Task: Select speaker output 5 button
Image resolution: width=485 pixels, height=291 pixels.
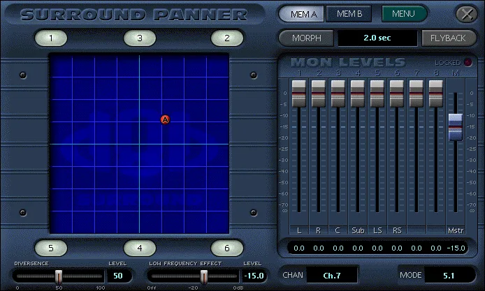Action: tap(51, 248)
